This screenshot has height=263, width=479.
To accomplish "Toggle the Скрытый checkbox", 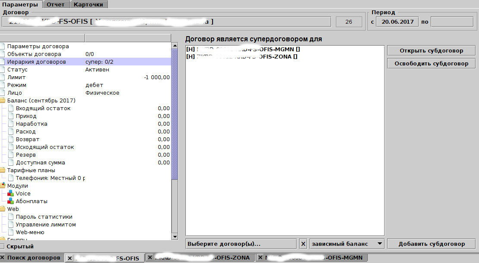I will click(x=3, y=247).
